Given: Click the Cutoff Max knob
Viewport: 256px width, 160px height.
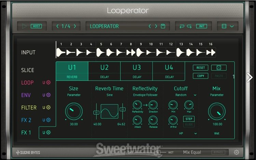Looking at the screenshot, I should pyautogui.click(x=189, y=105).
